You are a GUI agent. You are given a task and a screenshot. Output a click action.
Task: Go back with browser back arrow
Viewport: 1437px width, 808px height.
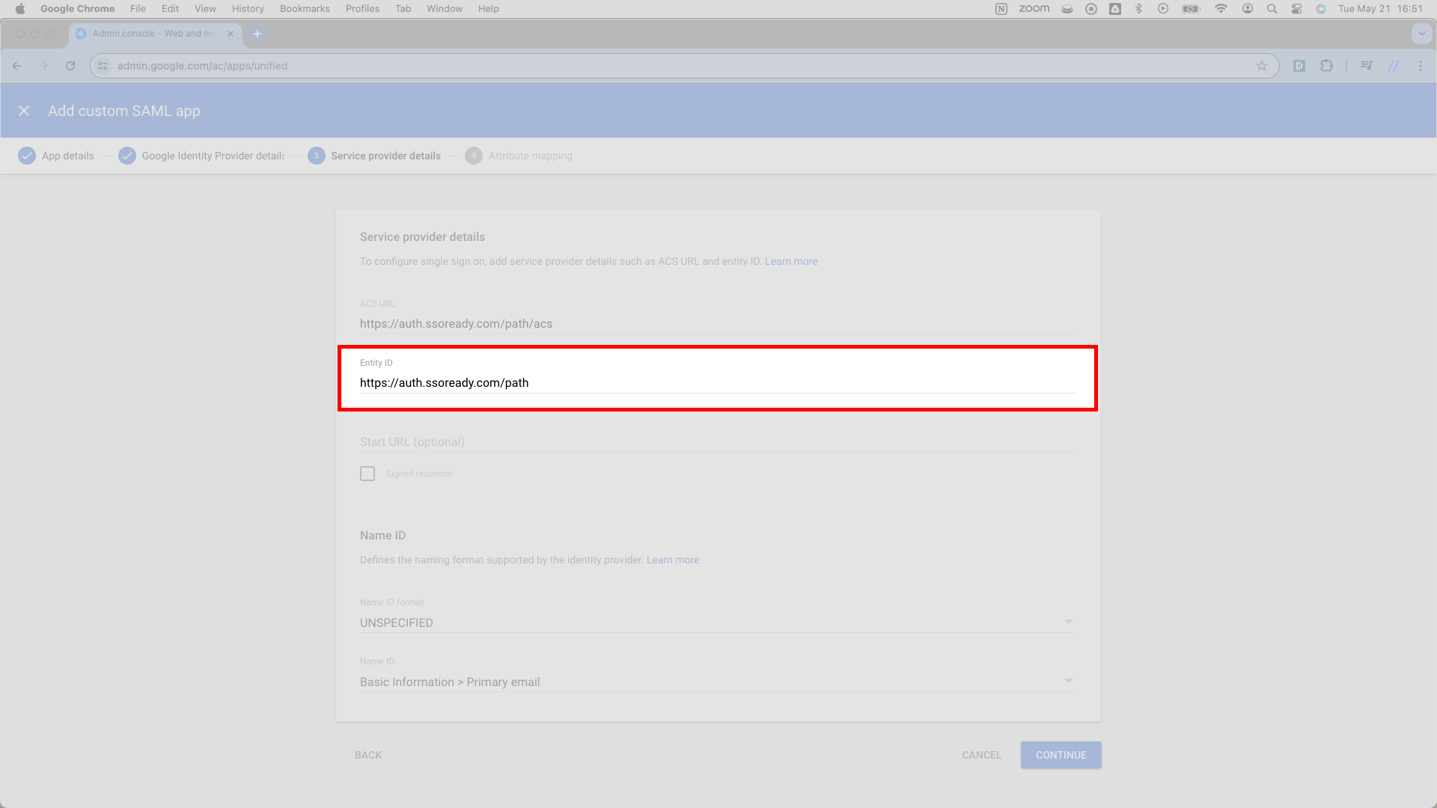(x=16, y=66)
